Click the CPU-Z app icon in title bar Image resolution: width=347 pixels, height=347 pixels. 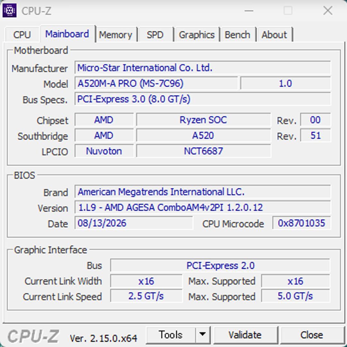(9, 10)
